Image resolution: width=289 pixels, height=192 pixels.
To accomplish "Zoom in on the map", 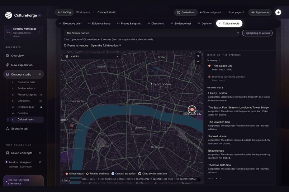I will coord(198,56).
